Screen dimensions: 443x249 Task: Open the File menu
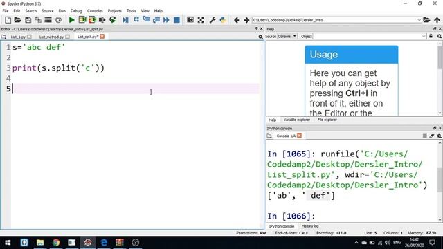6,11
